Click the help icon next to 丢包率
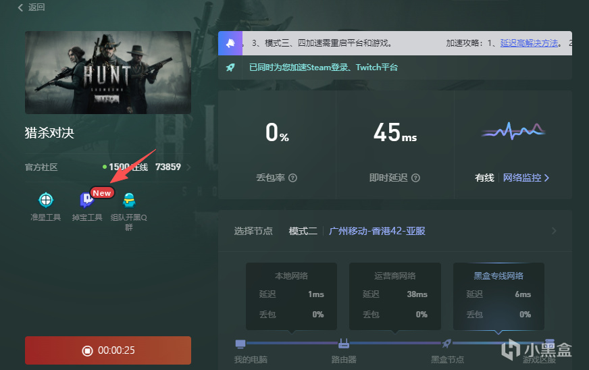The image size is (589, 370). [292, 178]
